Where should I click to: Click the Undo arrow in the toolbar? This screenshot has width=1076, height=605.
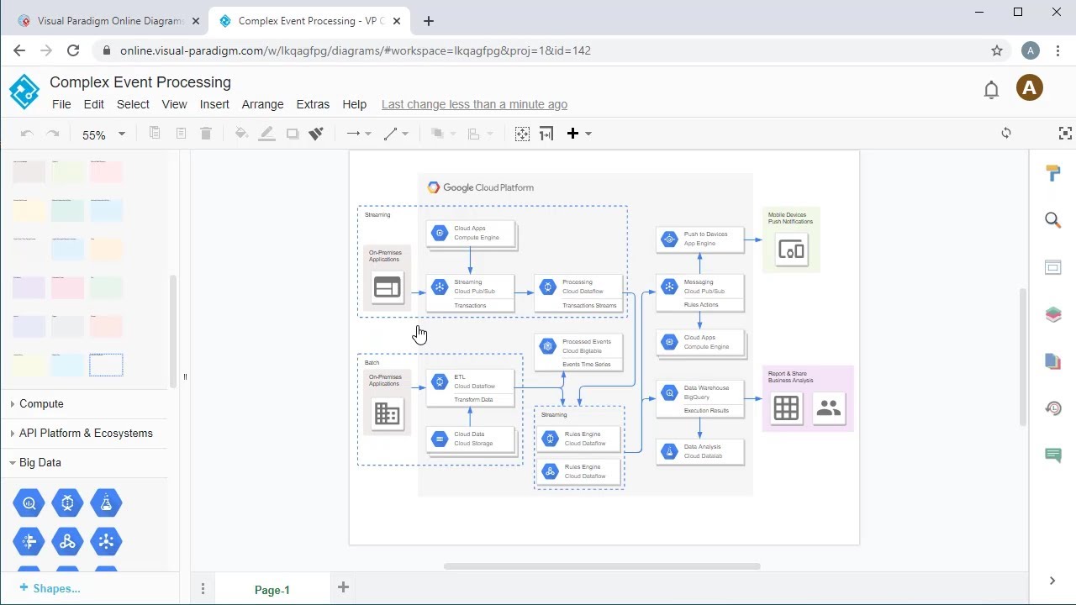click(27, 134)
